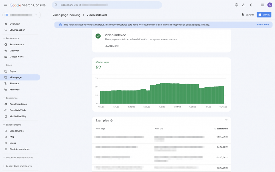This screenshot has height=172, width=275.
Task: Click the Google Search Console logo
Action: pyautogui.click(x=28, y=5)
